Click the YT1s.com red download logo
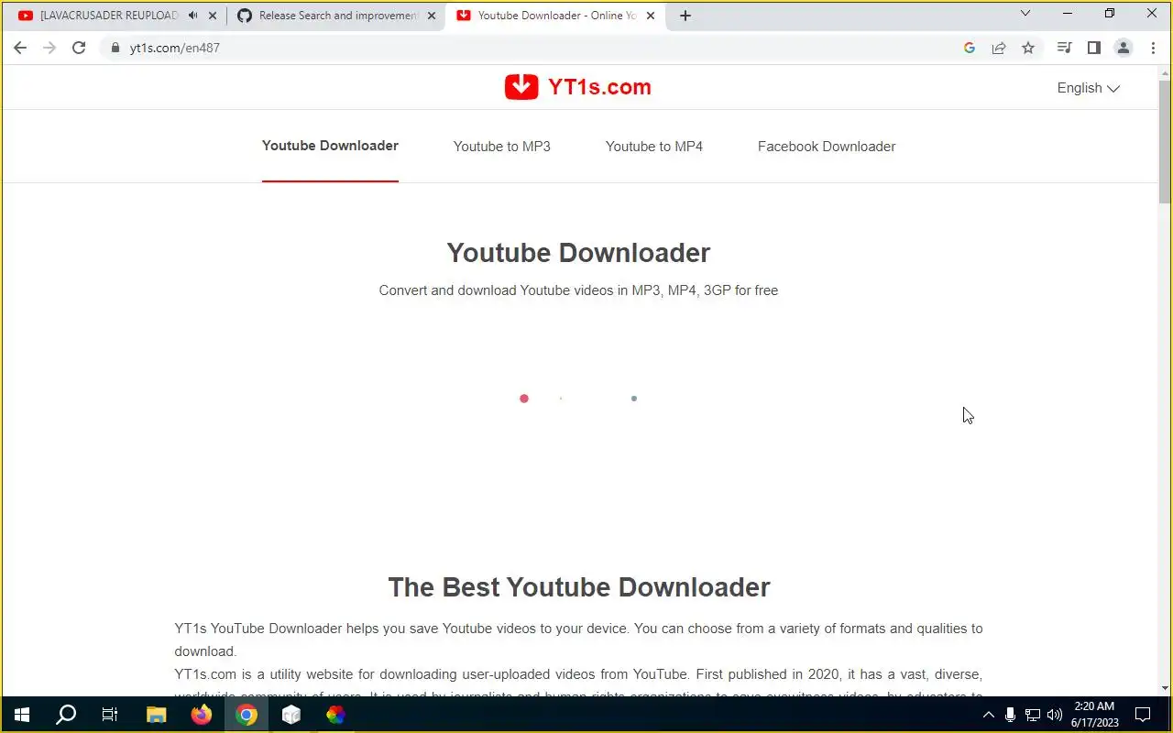 coord(521,87)
